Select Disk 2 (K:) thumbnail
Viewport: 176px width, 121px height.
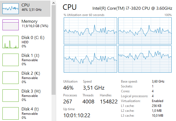point(11,78)
